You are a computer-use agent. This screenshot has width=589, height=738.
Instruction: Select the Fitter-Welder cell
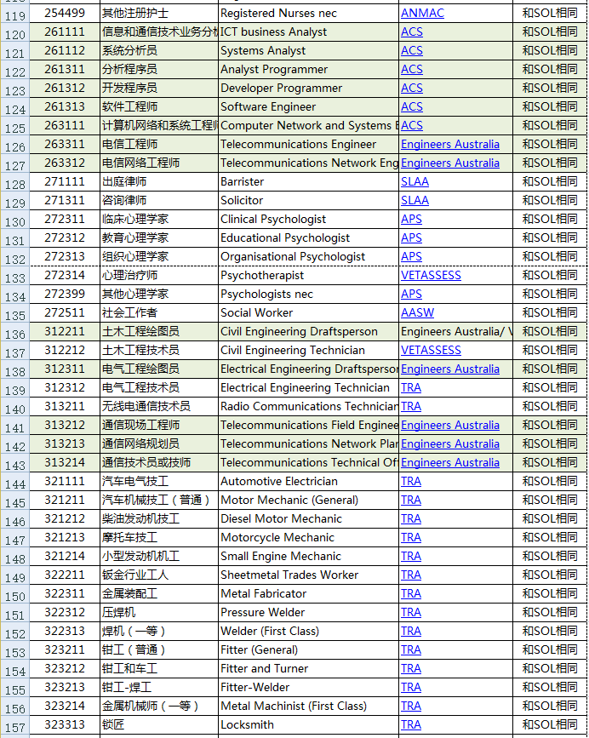click(309, 687)
